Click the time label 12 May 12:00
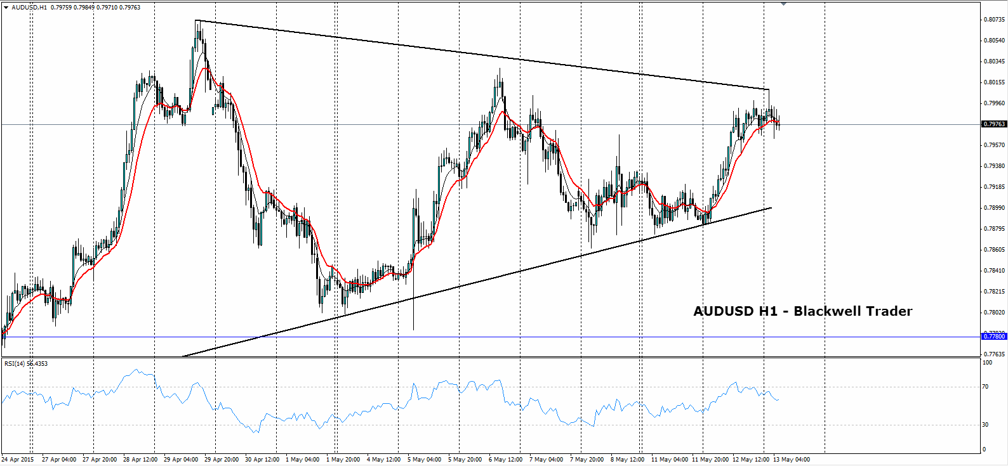Screen dimensions: 1008x466 click(x=750, y=460)
